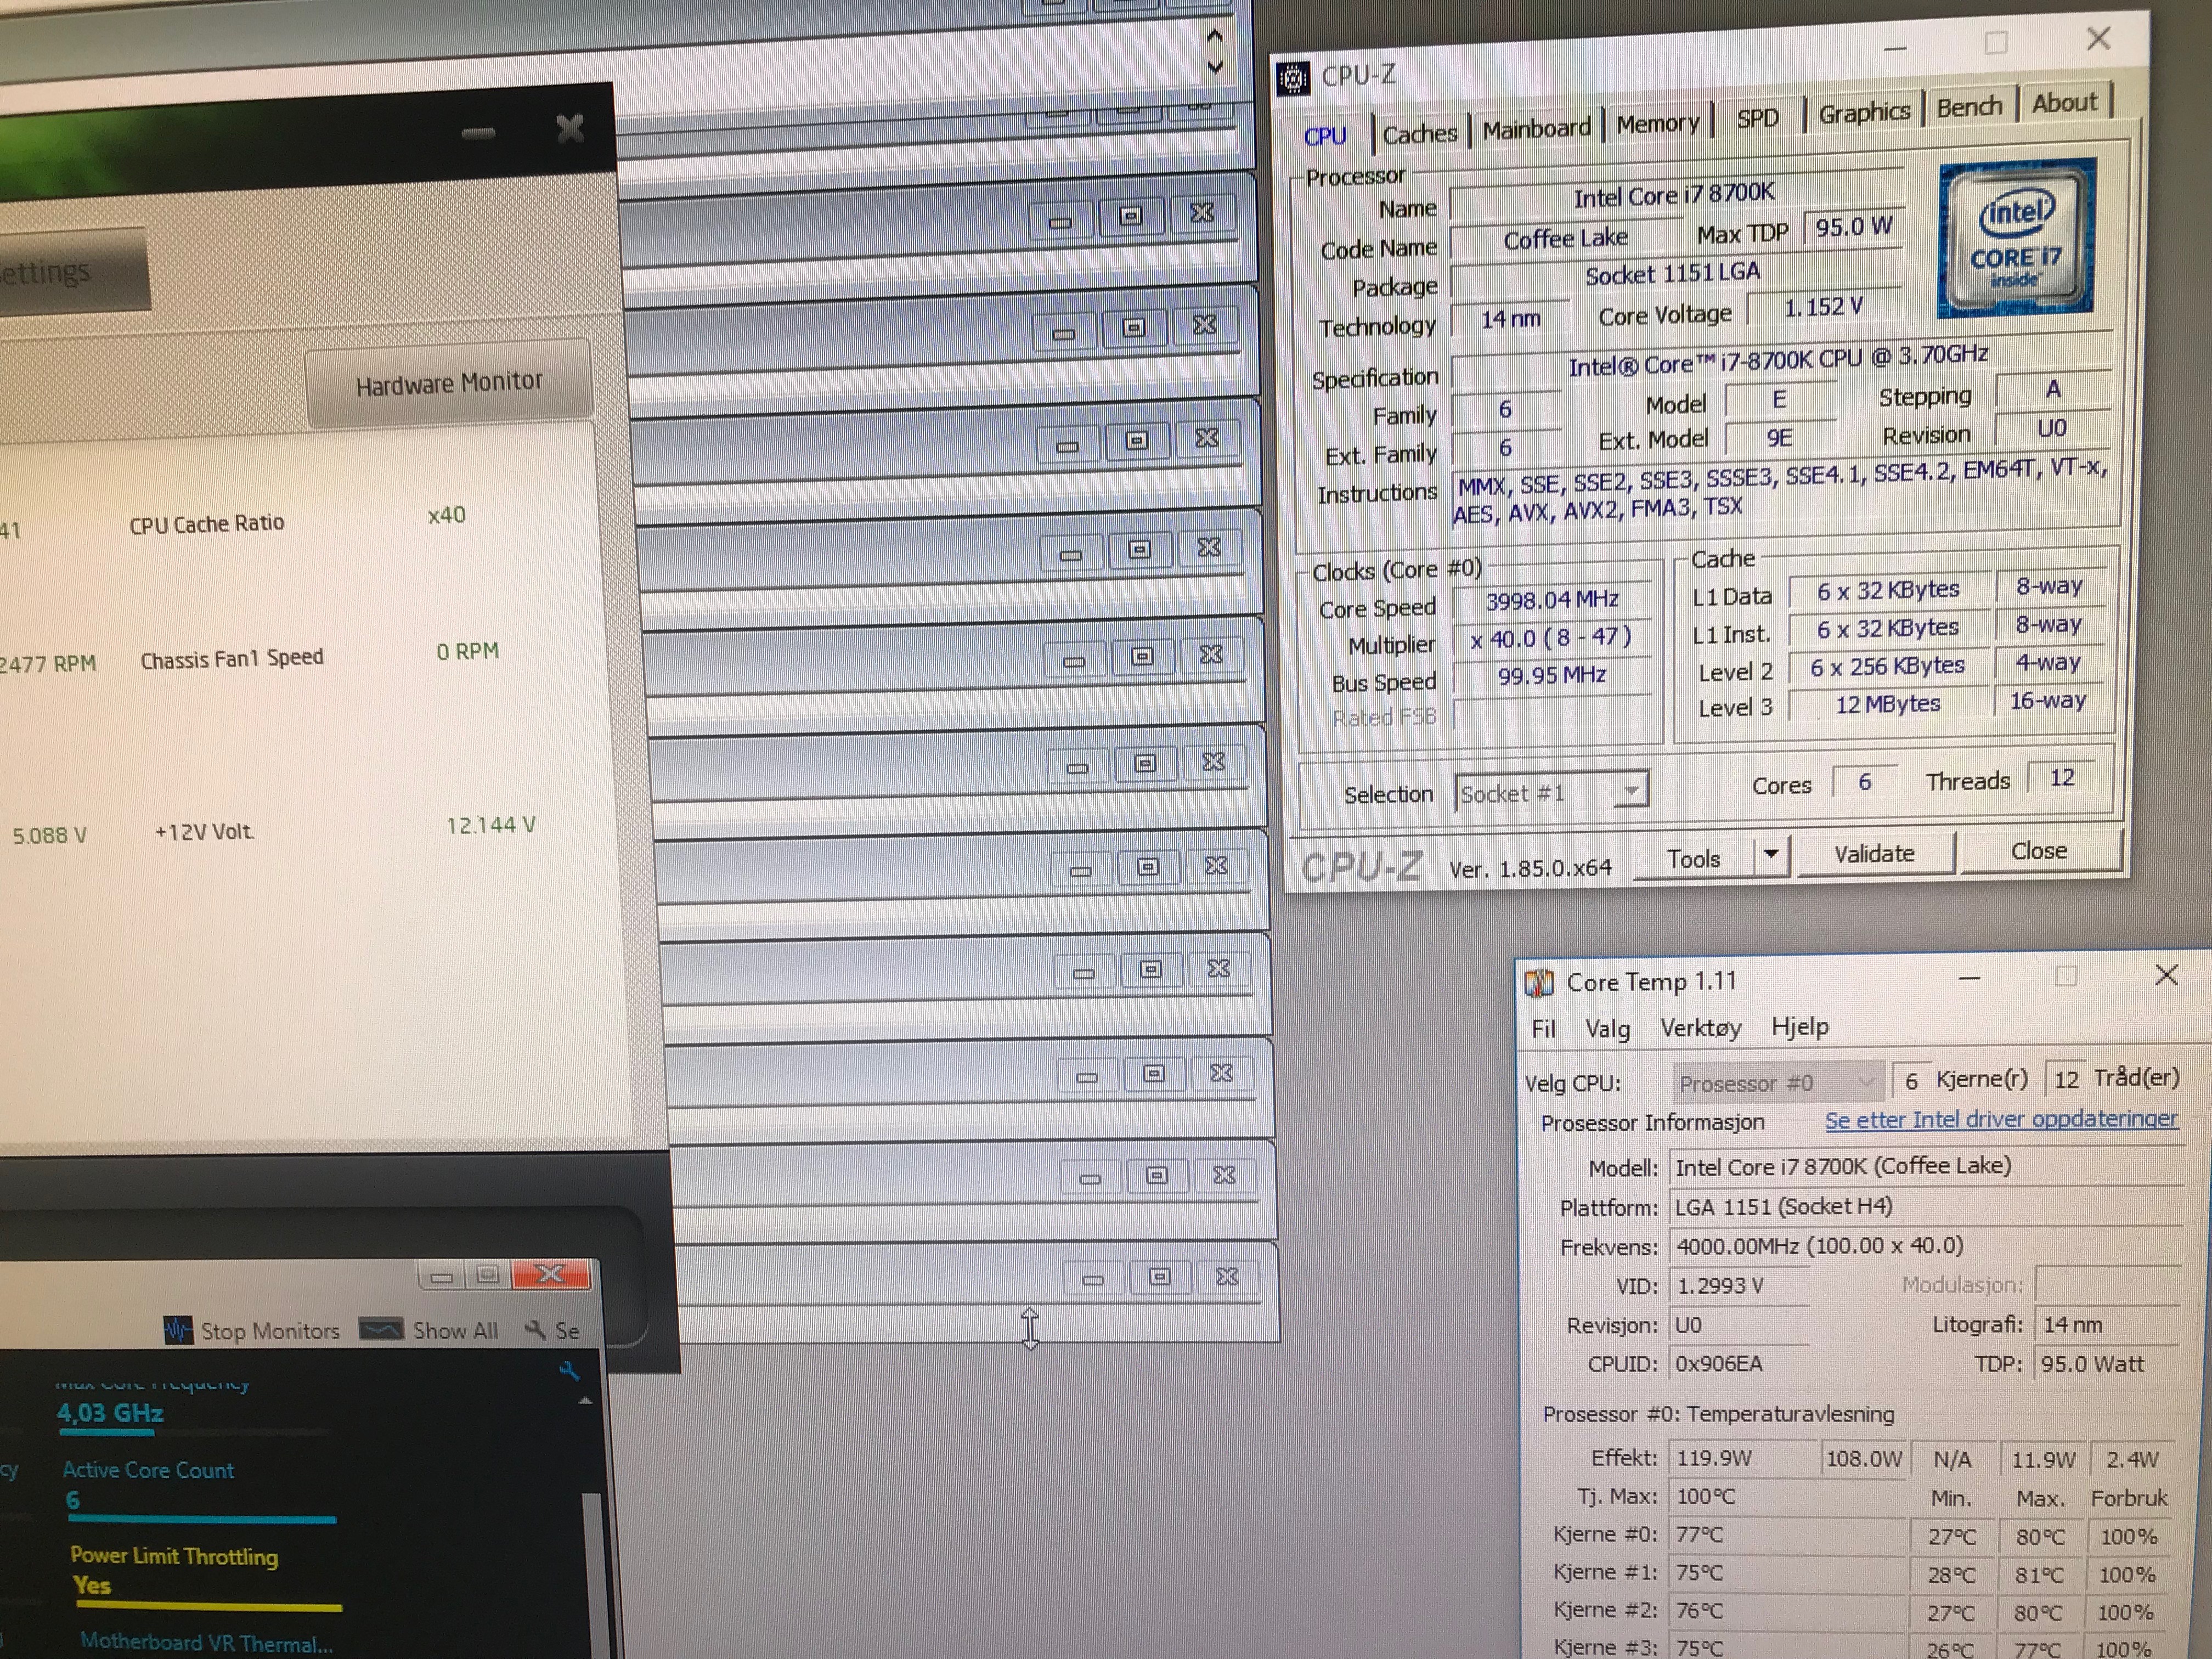The height and width of the screenshot is (1659, 2212).
Task: Click the +12V Volt value 12.144 V
Action: click(x=490, y=826)
